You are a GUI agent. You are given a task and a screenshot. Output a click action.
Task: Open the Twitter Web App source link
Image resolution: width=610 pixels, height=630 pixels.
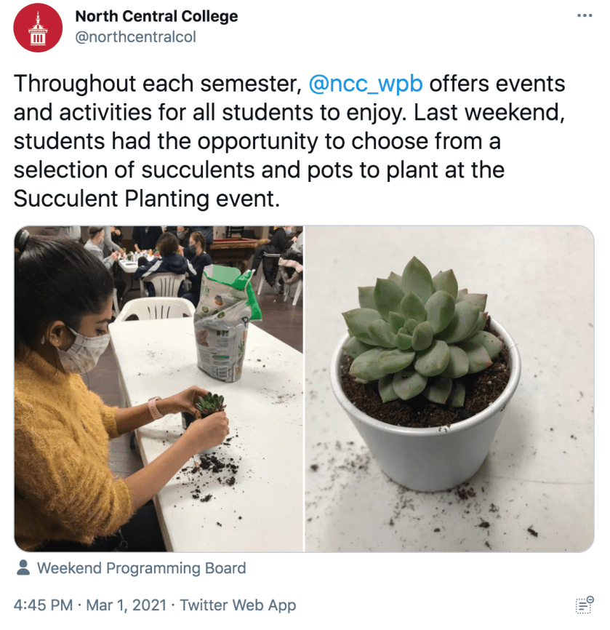point(238,605)
